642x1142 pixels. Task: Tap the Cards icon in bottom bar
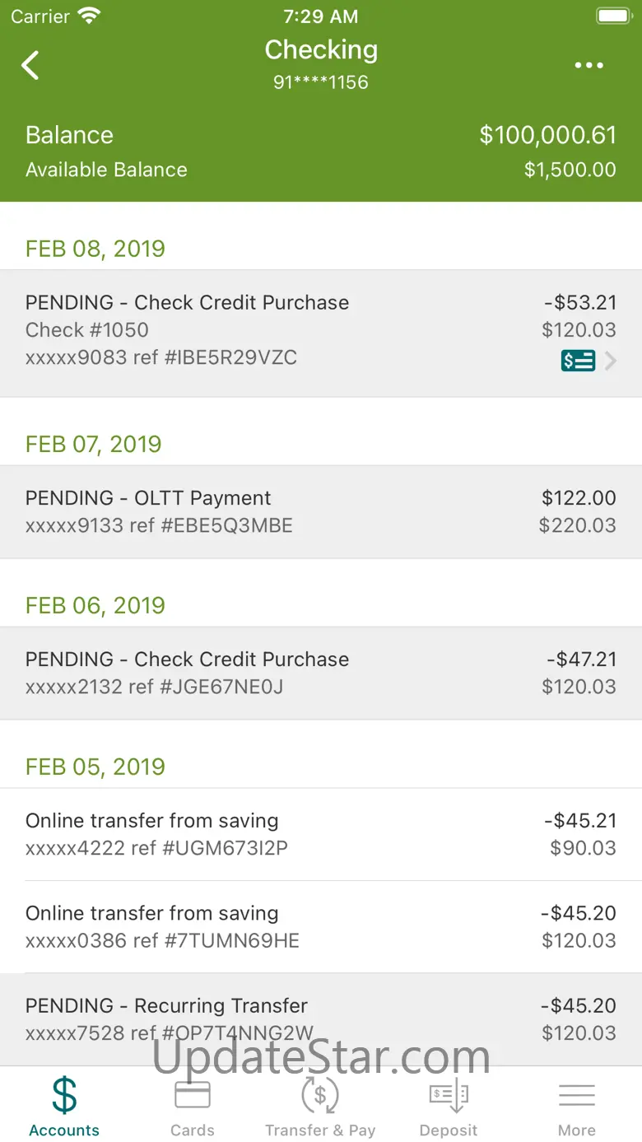coord(193,1096)
